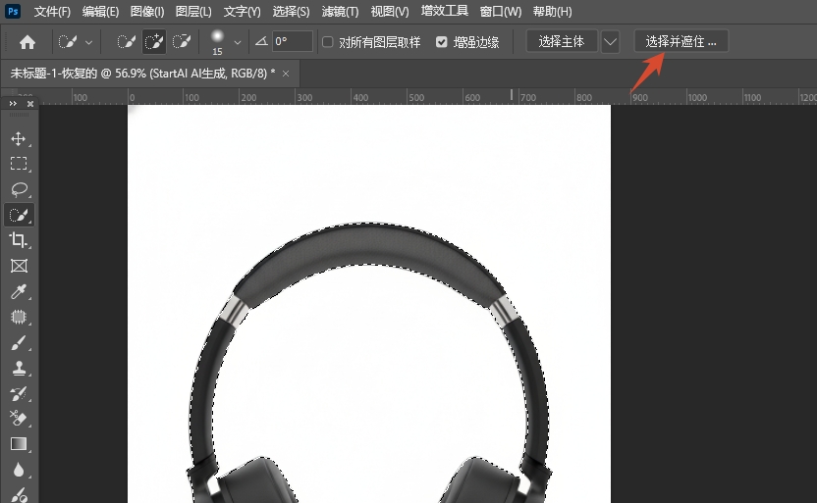Click the 选择并遮住 button
The image size is (817, 503).
(681, 42)
